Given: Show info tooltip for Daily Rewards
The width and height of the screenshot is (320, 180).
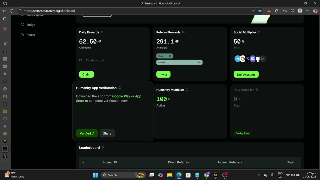Looking at the screenshot, I should coord(102,32).
